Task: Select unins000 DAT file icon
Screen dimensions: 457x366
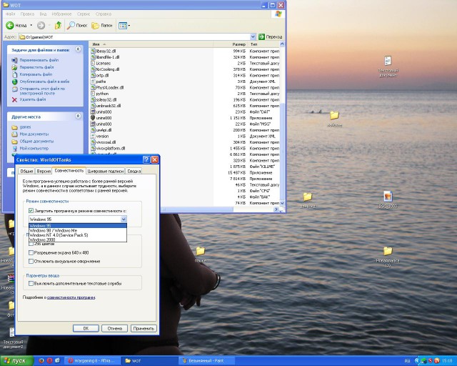Action: 93,112
